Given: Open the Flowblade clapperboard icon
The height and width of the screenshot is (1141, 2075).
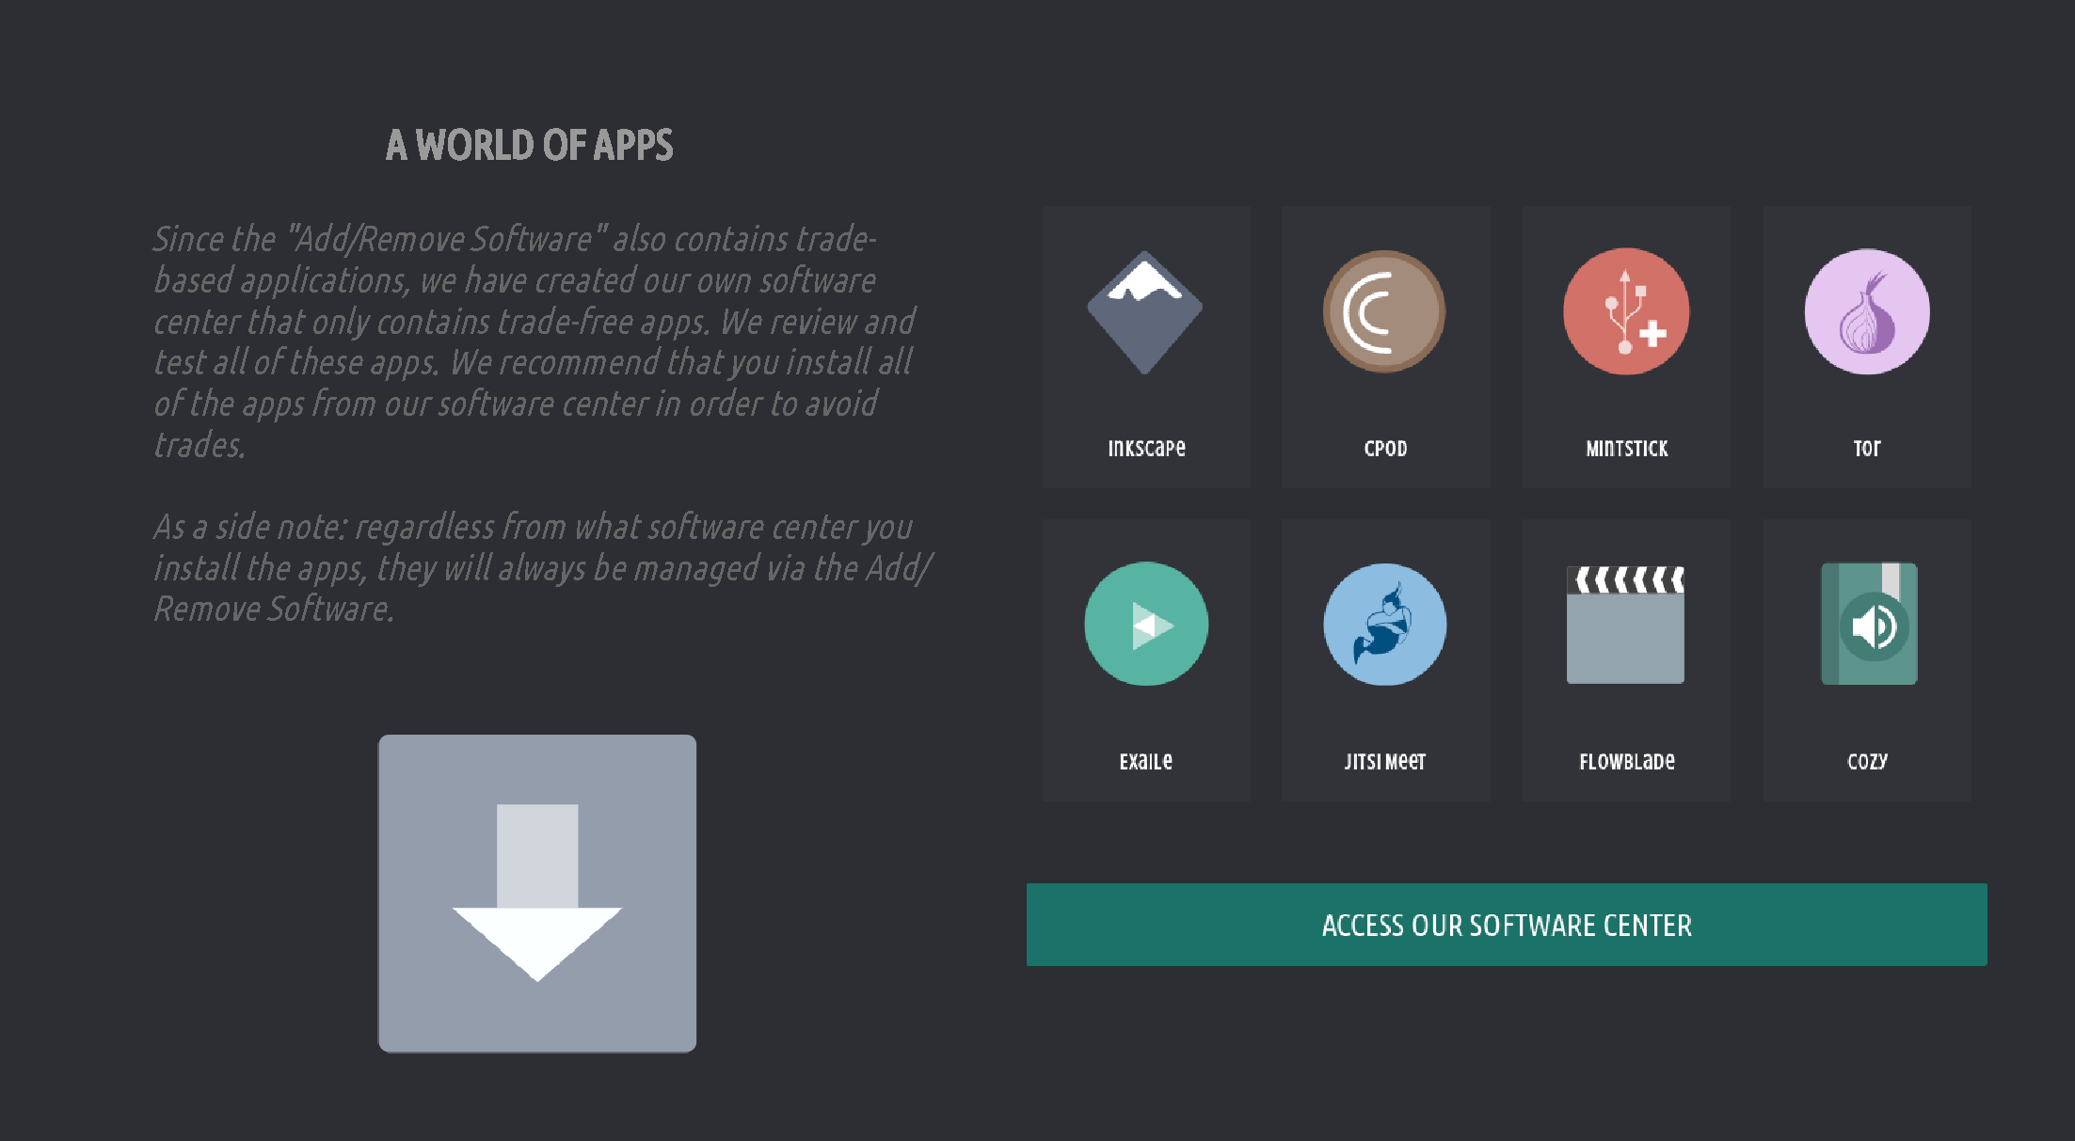Looking at the screenshot, I should pos(1625,625).
